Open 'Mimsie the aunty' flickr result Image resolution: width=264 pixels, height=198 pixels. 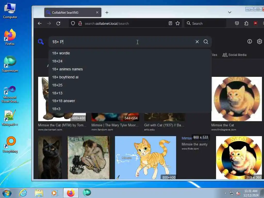click(x=194, y=144)
